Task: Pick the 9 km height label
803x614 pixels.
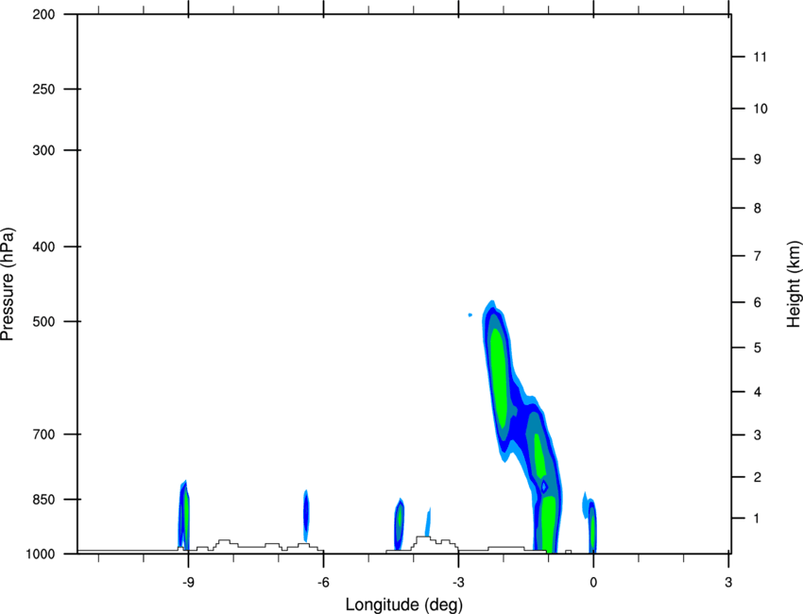Action: [x=758, y=160]
